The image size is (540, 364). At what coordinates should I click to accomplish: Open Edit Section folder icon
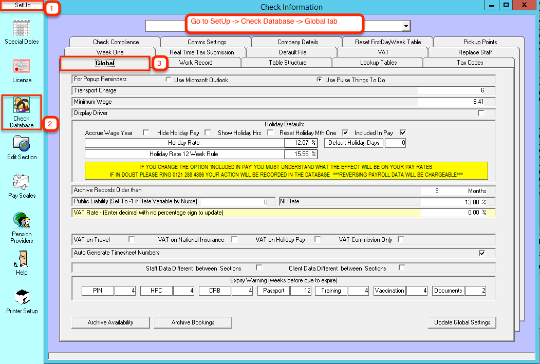point(22,143)
